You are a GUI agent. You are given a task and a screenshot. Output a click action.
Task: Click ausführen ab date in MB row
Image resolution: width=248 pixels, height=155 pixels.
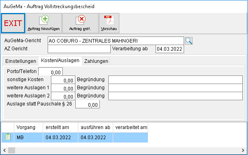coord(95,138)
